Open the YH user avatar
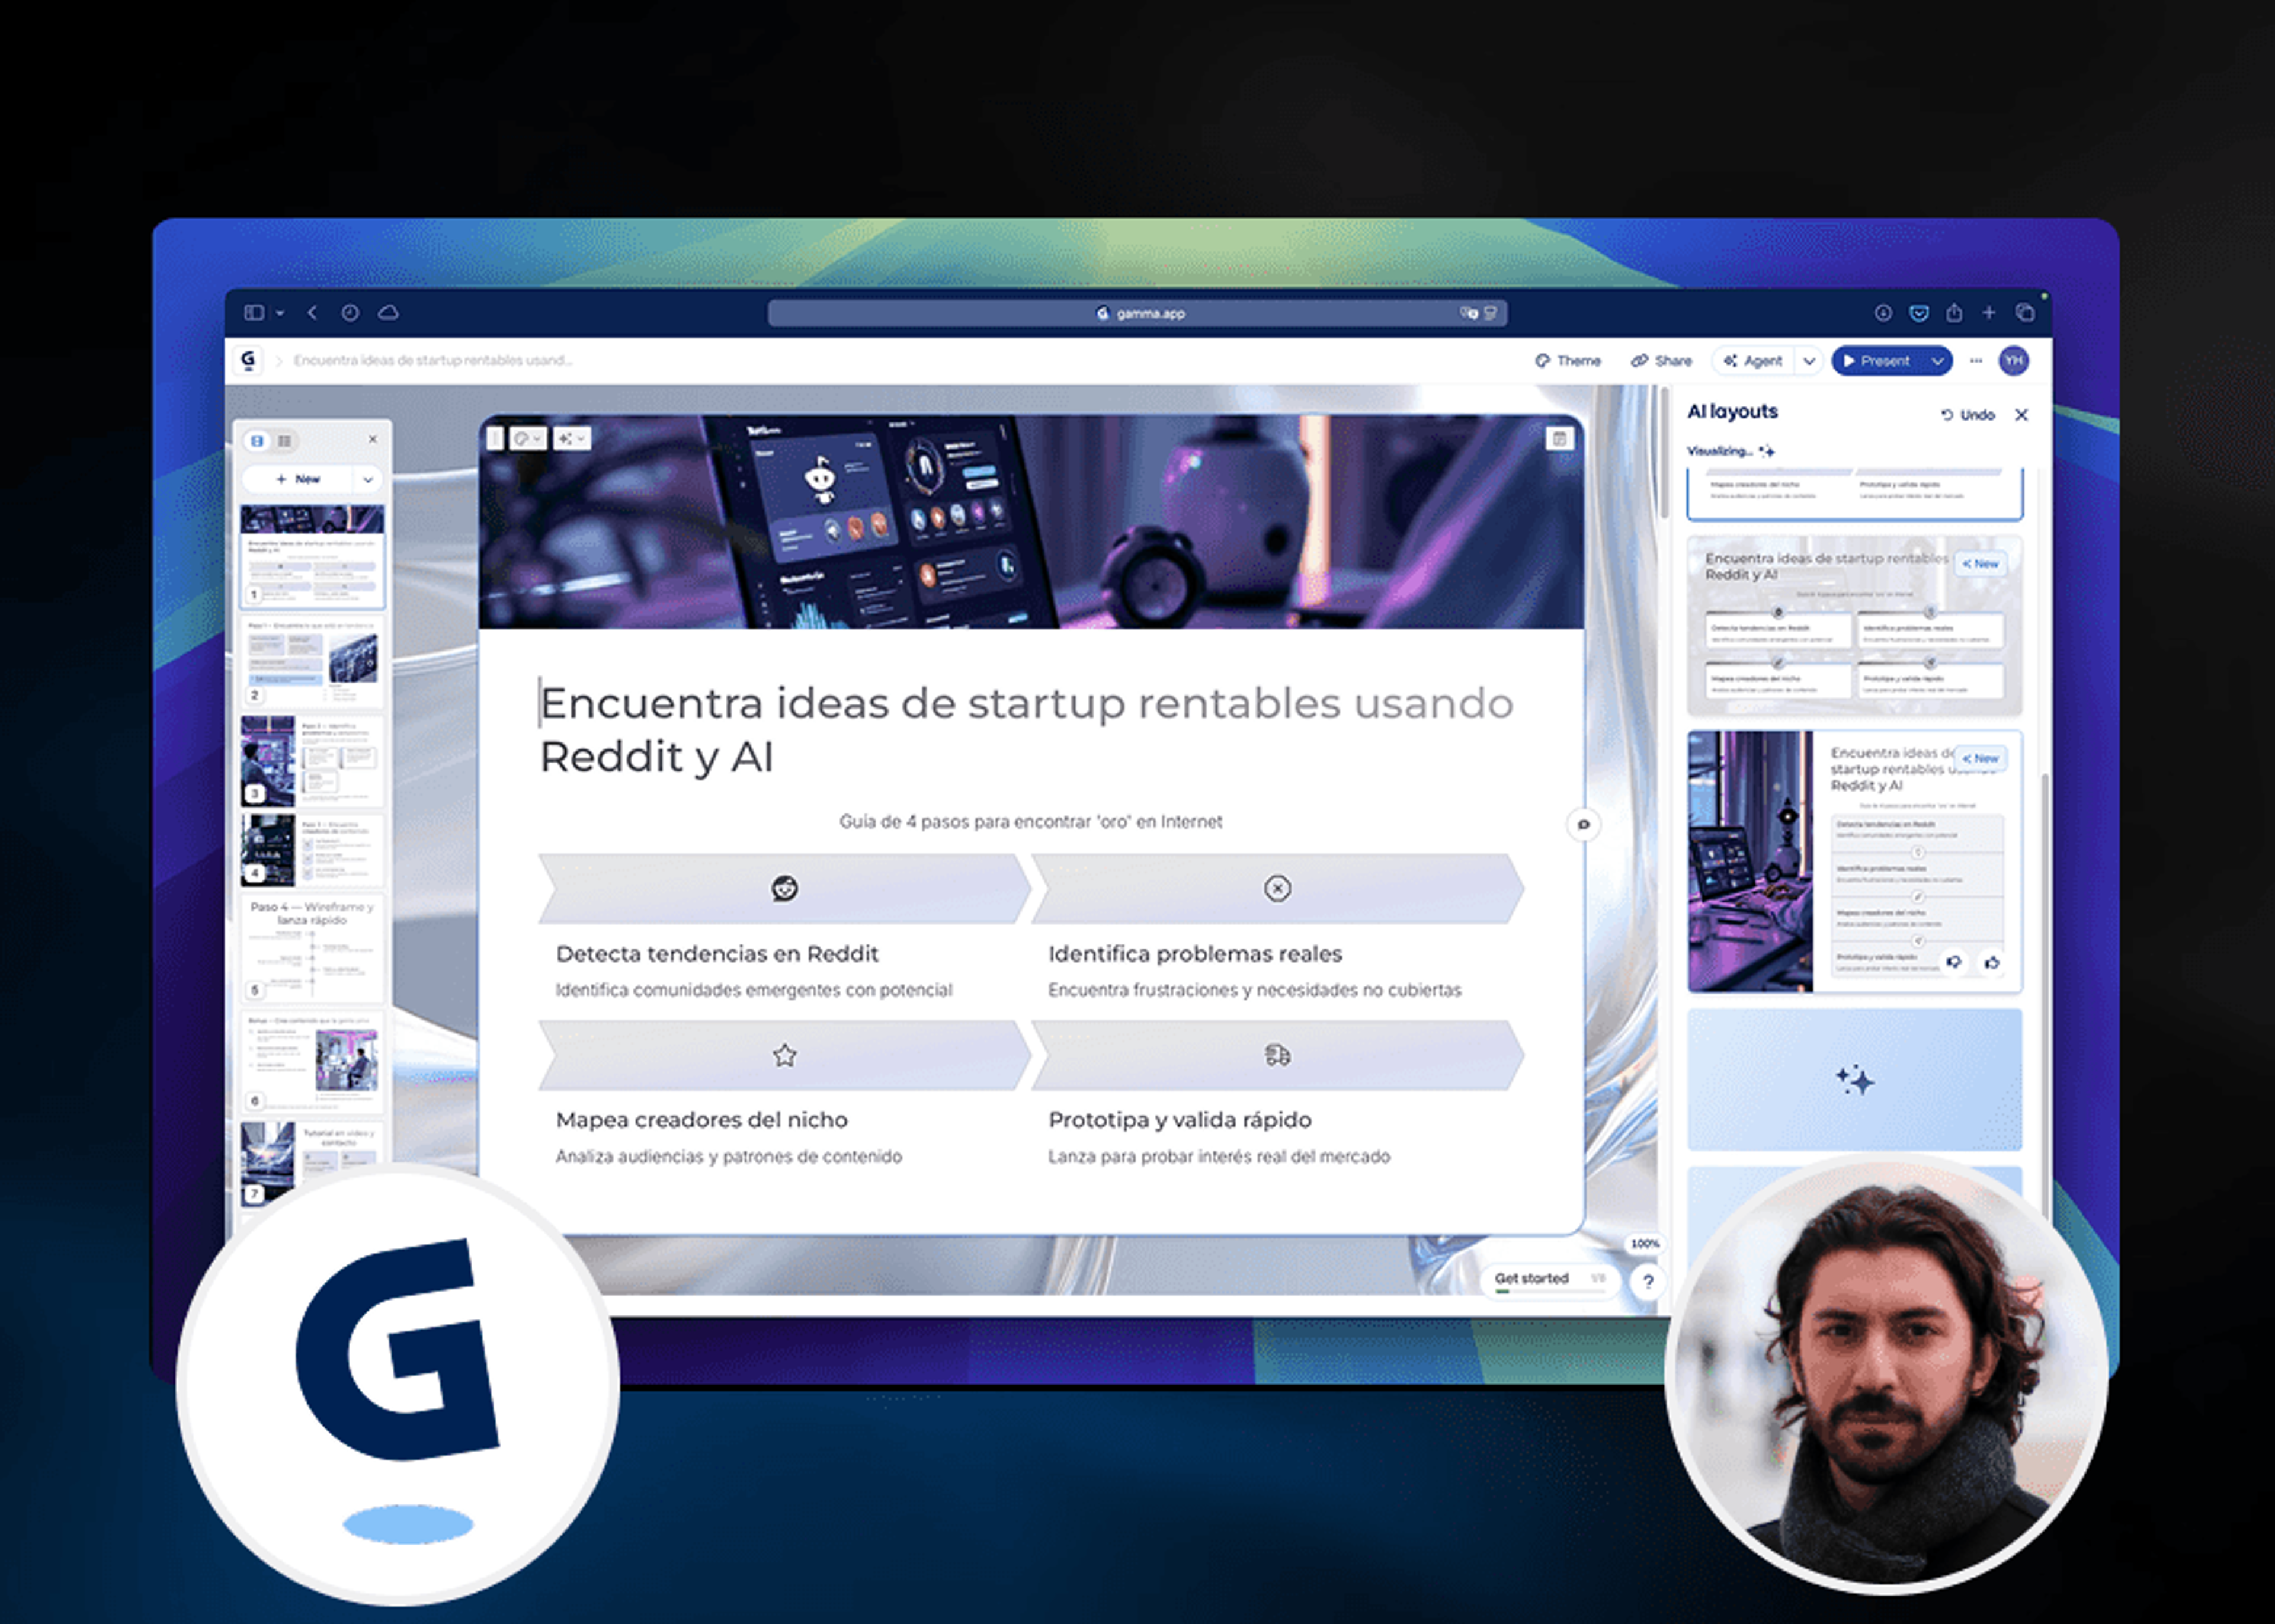 (x=2014, y=361)
